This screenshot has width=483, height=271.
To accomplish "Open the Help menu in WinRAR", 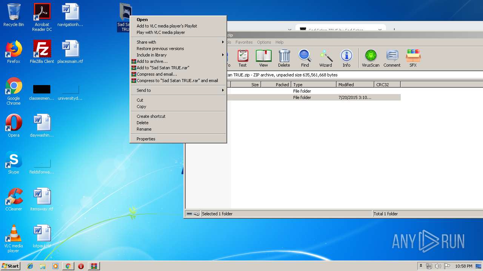I will pyautogui.click(x=280, y=42).
